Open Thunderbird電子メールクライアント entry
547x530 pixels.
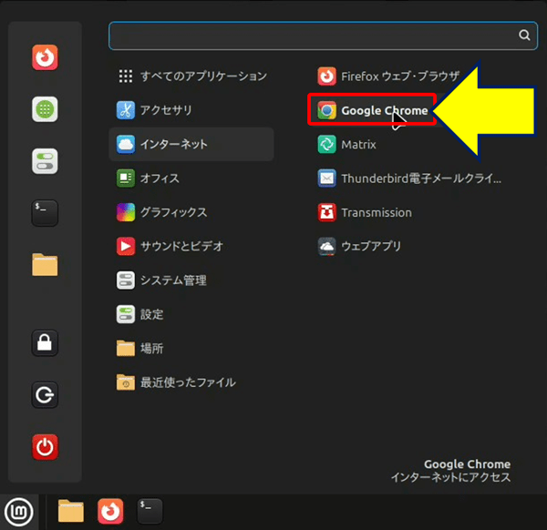[408, 178]
